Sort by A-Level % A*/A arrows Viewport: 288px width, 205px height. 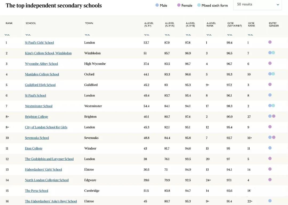tap(167, 35)
